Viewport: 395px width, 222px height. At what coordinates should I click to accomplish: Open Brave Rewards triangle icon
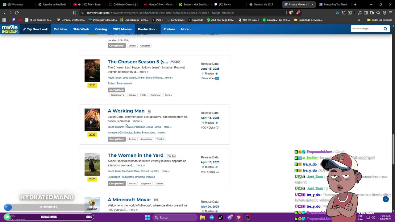(298, 13)
